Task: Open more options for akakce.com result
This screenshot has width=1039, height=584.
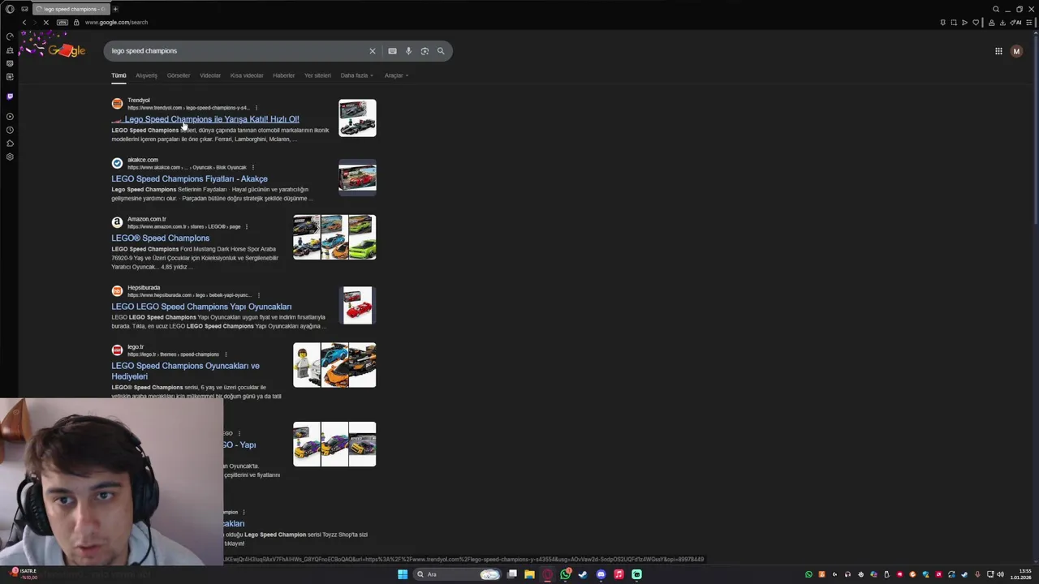Action: point(253,167)
